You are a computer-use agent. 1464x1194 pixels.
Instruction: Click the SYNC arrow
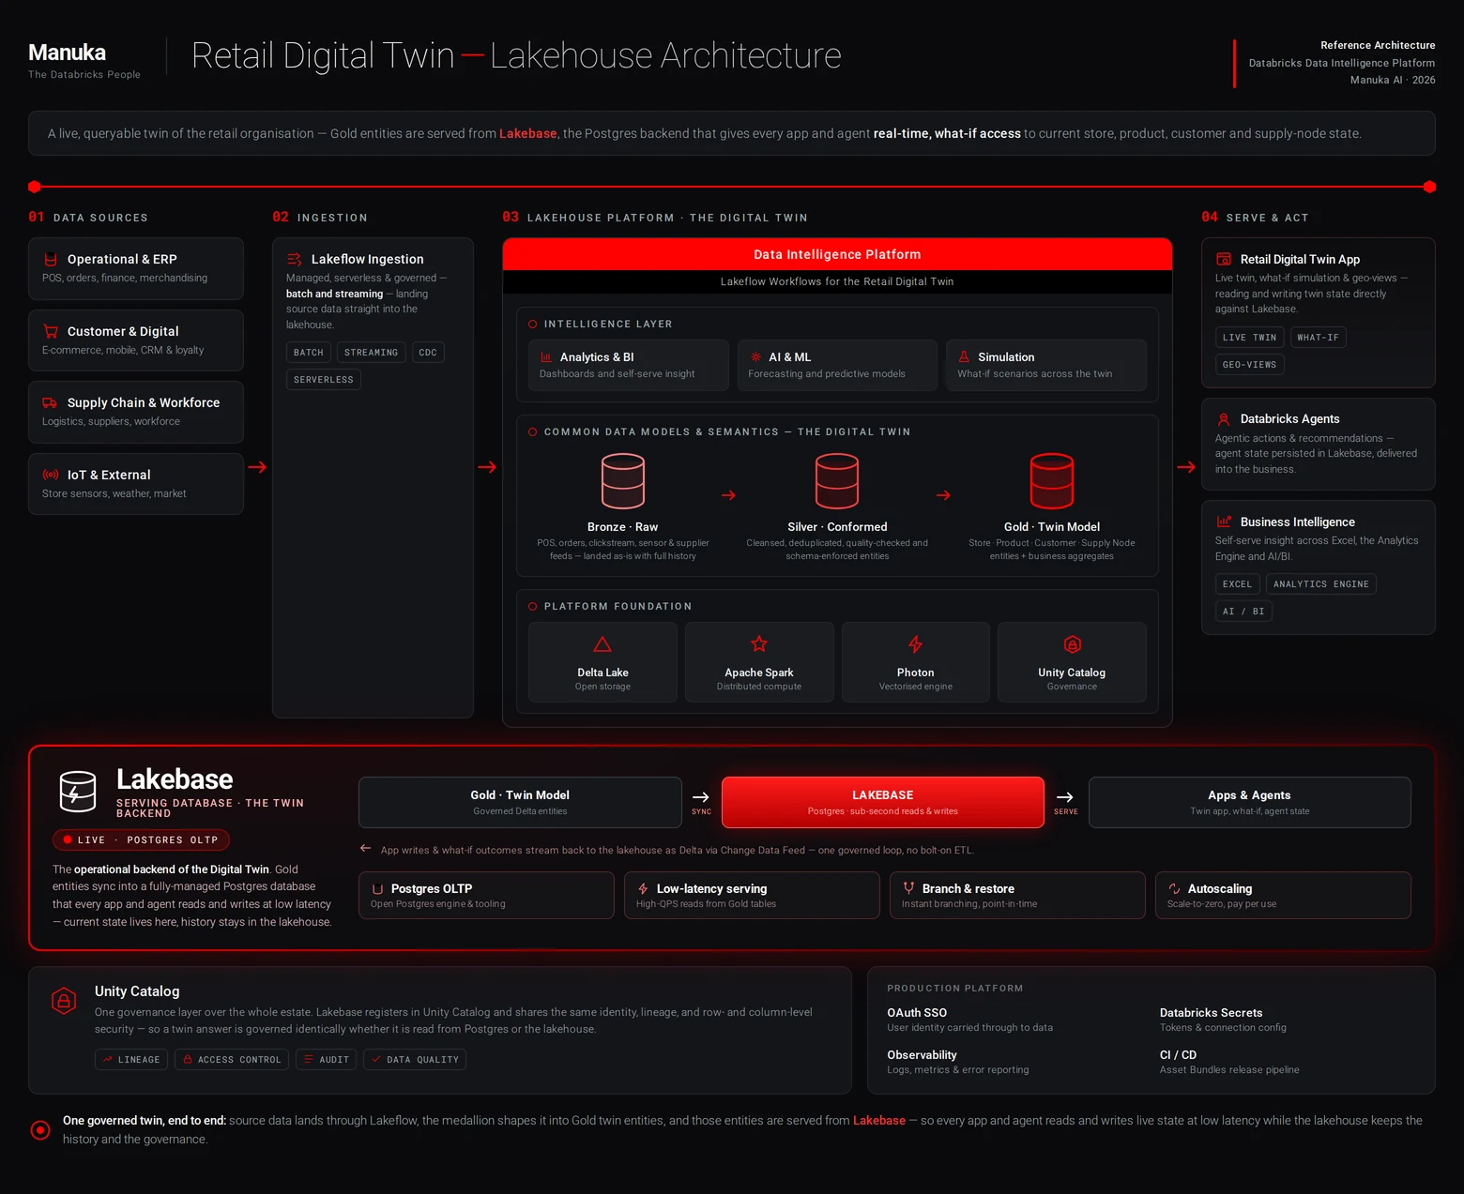coord(701,798)
